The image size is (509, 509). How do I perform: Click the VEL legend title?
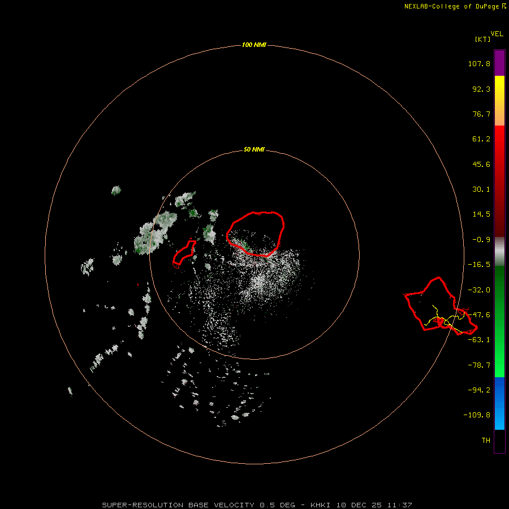[x=497, y=34]
